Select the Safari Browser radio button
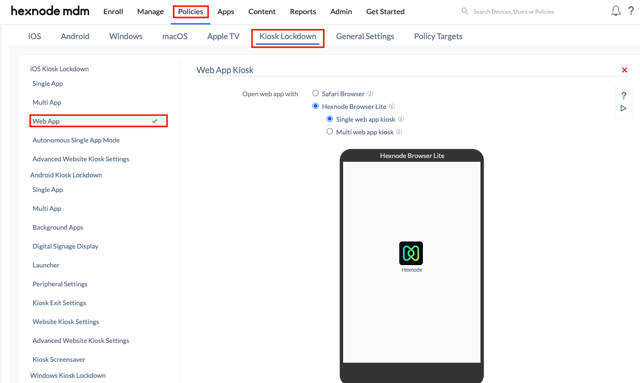640x383 pixels. [315, 93]
